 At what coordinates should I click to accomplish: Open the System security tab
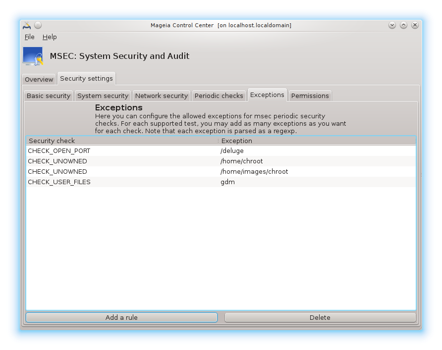103,96
